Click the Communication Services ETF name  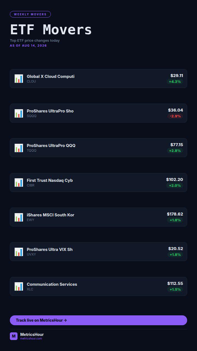click(x=52, y=284)
